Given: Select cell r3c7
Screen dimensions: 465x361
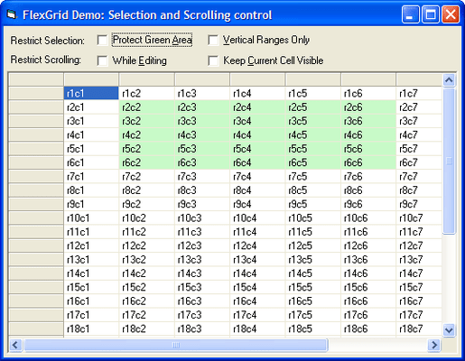Looking at the screenshot, I should pos(419,121).
